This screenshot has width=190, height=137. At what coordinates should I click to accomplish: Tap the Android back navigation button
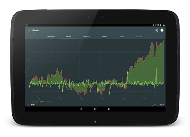(81, 109)
